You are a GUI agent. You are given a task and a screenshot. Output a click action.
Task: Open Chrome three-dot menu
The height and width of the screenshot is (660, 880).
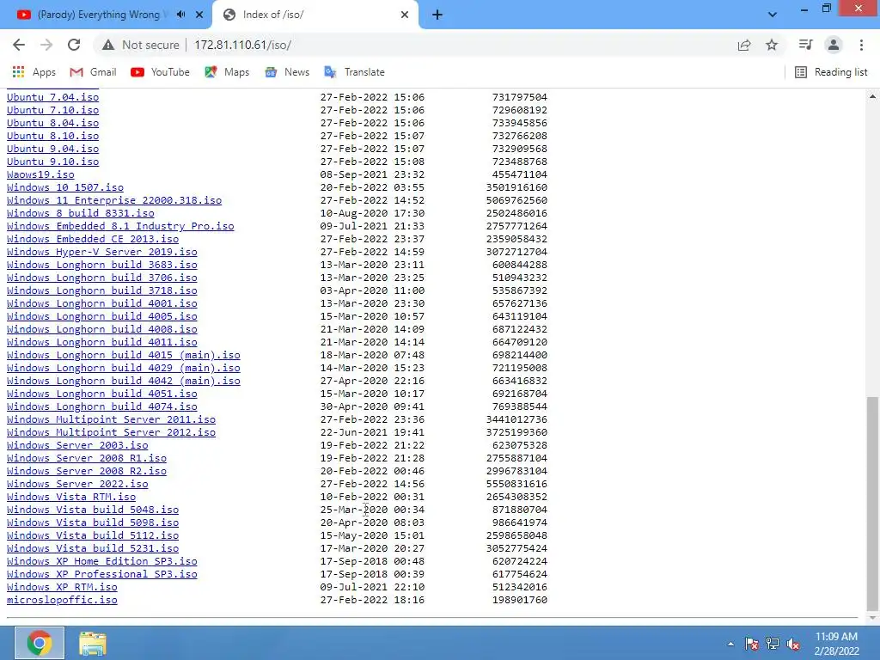click(861, 45)
